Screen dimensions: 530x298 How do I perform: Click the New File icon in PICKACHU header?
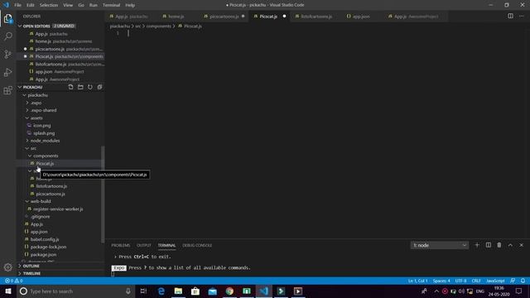click(x=70, y=87)
